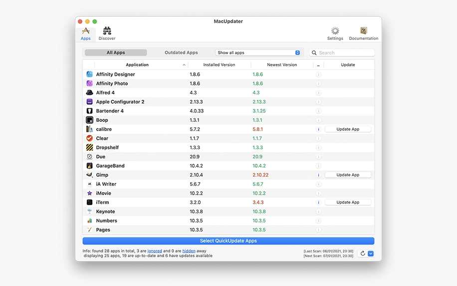The height and width of the screenshot is (286, 457).
Task: Click the Boop app icon
Action: (x=89, y=120)
